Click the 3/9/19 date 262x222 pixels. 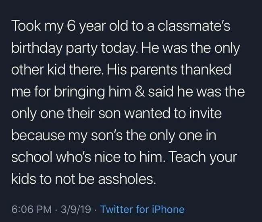point(76,209)
